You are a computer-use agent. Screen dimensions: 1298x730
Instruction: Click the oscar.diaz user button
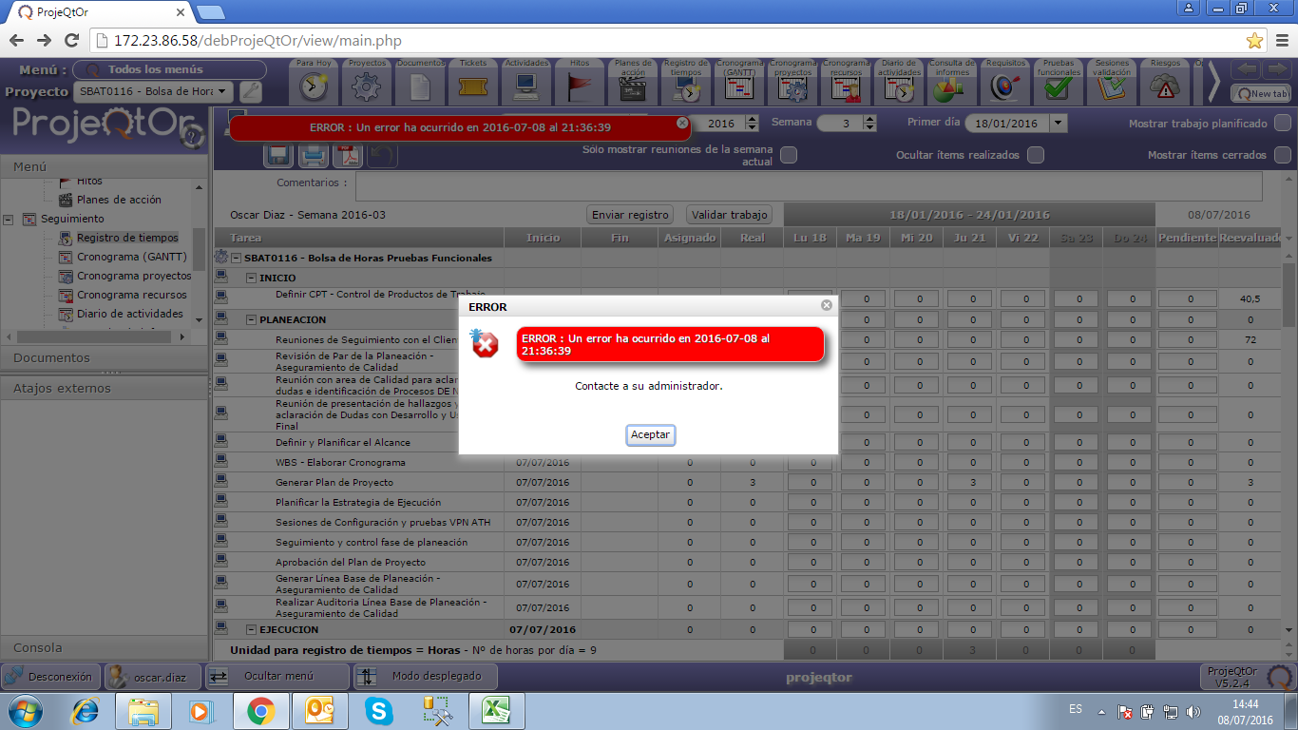pos(150,677)
